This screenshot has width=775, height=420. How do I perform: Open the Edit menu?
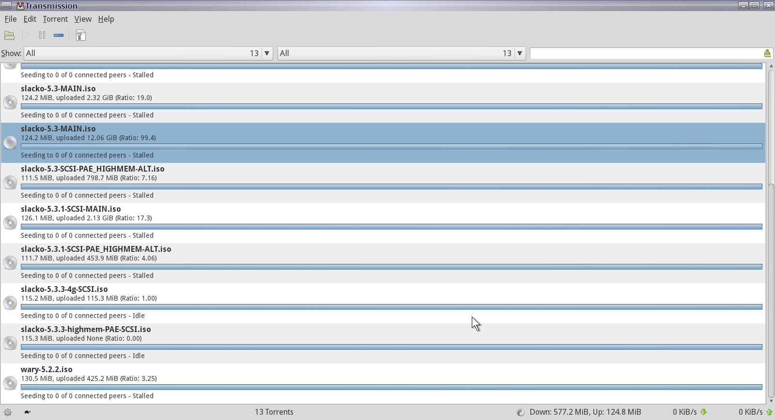click(x=30, y=19)
